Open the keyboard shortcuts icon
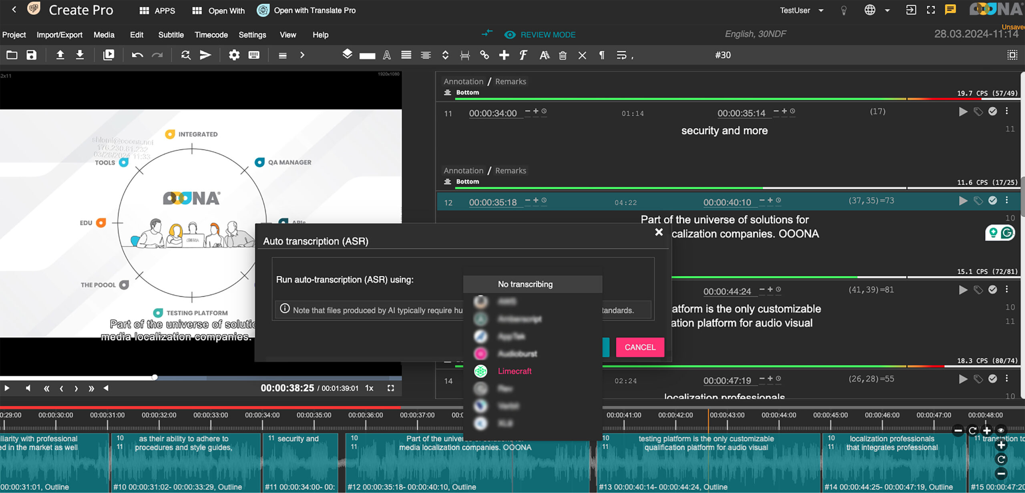Image resolution: width=1025 pixels, height=493 pixels. pyautogui.click(x=254, y=55)
